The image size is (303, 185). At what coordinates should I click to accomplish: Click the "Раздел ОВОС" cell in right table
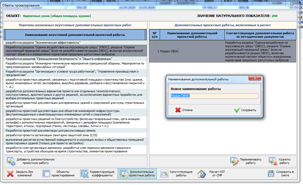point(192,51)
